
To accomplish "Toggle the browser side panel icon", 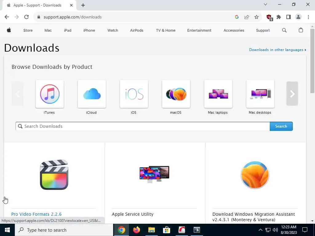I will [289, 17].
